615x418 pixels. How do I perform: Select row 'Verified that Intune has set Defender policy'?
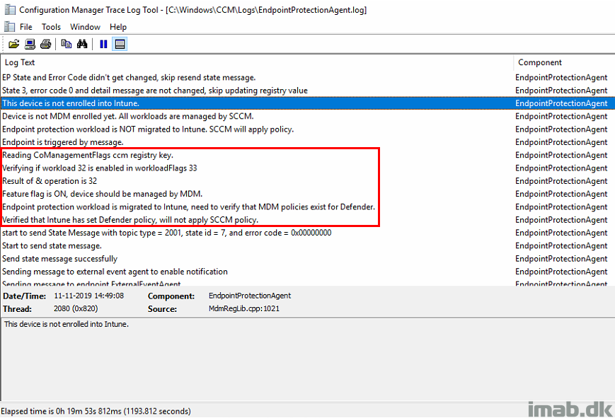[307, 220]
